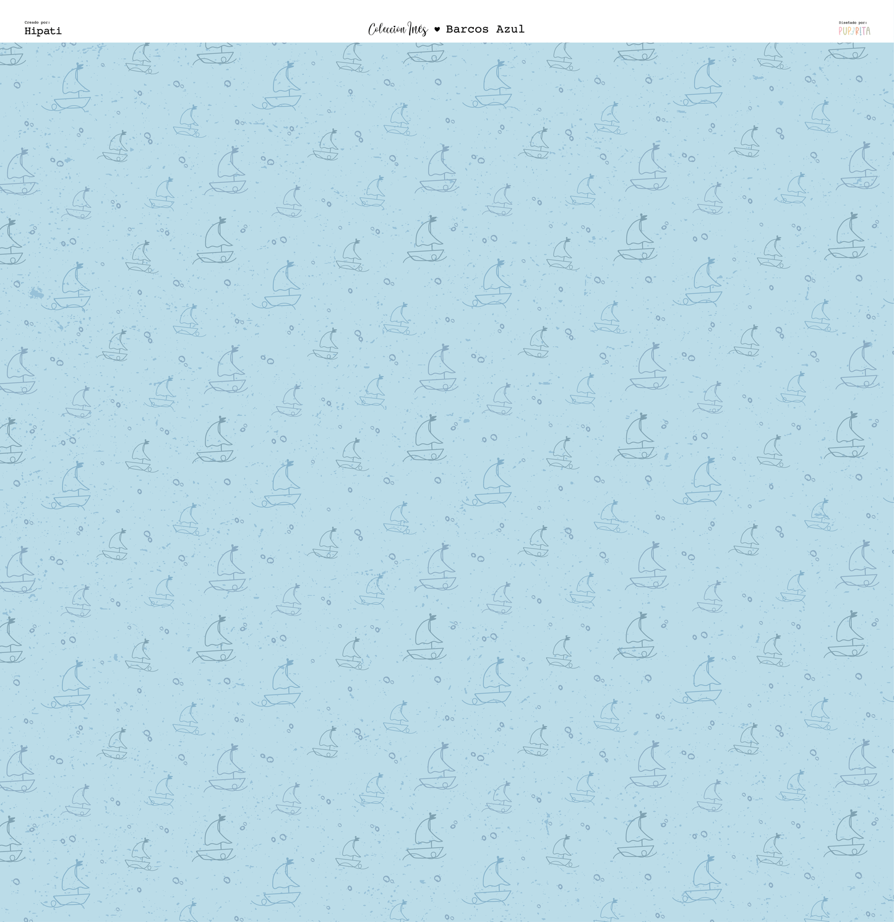Click the black heart icon in the title
This screenshot has width=894, height=922.
437,29
